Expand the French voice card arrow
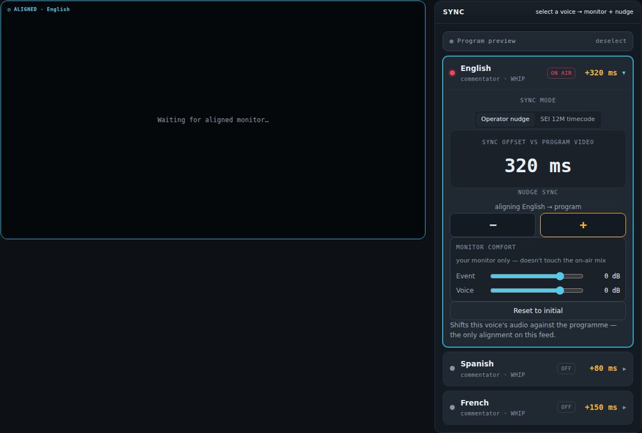This screenshot has height=433, width=642. [x=624, y=408]
